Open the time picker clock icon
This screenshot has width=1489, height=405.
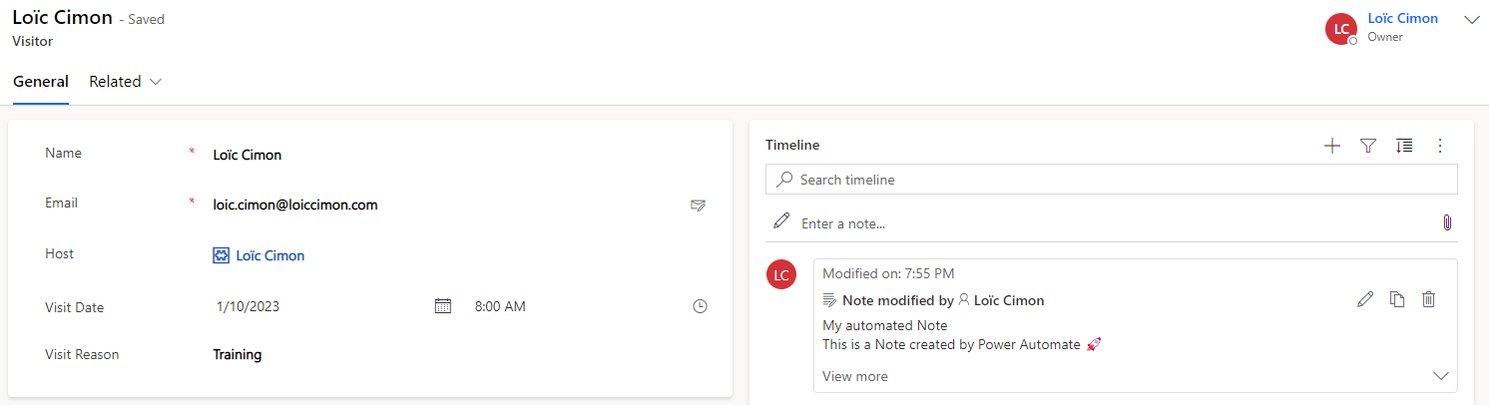click(700, 306)
